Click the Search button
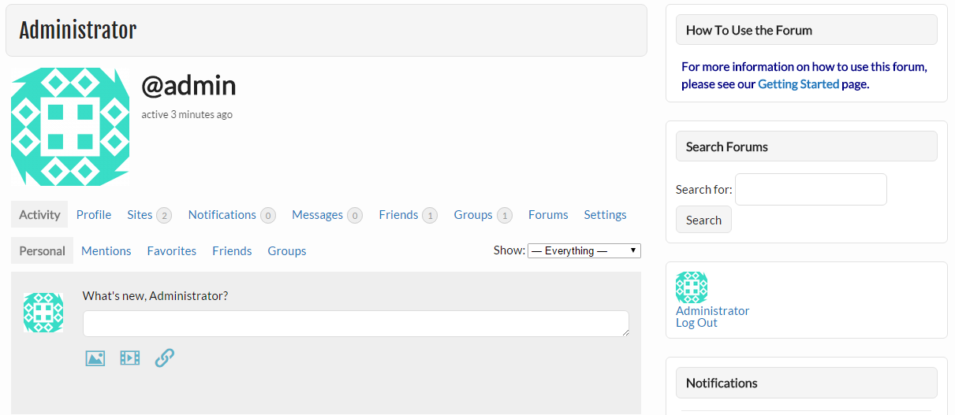Screen dimensions: 955x415 click(703, 220)
